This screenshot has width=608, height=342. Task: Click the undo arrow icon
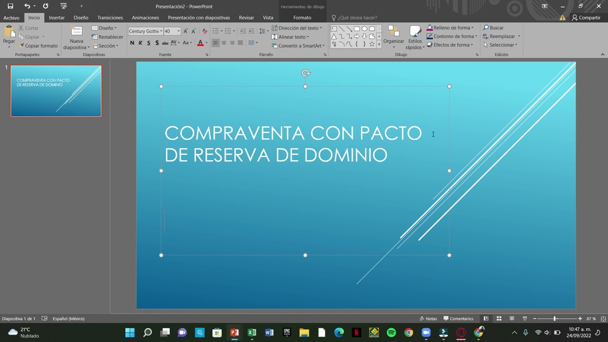click(x=27, y=6)
